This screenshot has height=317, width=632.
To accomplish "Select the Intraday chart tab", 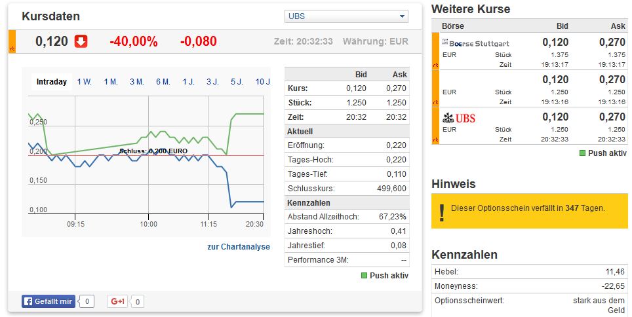I will 52,82.
